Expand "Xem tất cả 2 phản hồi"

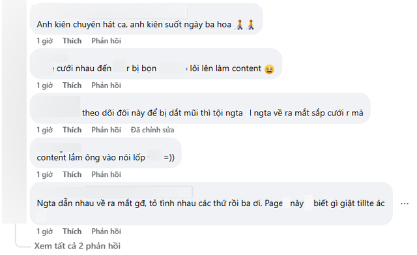(77, 246)
